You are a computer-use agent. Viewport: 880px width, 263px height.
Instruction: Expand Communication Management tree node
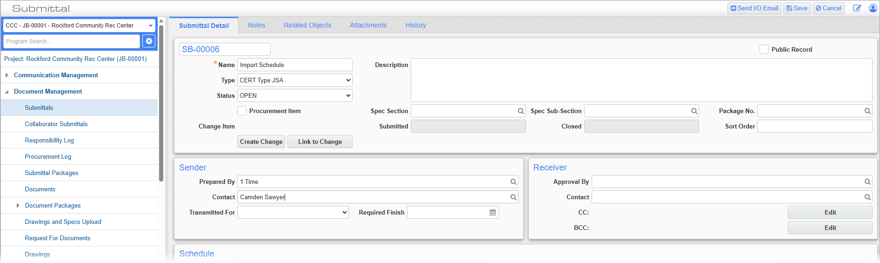(7, 75)
